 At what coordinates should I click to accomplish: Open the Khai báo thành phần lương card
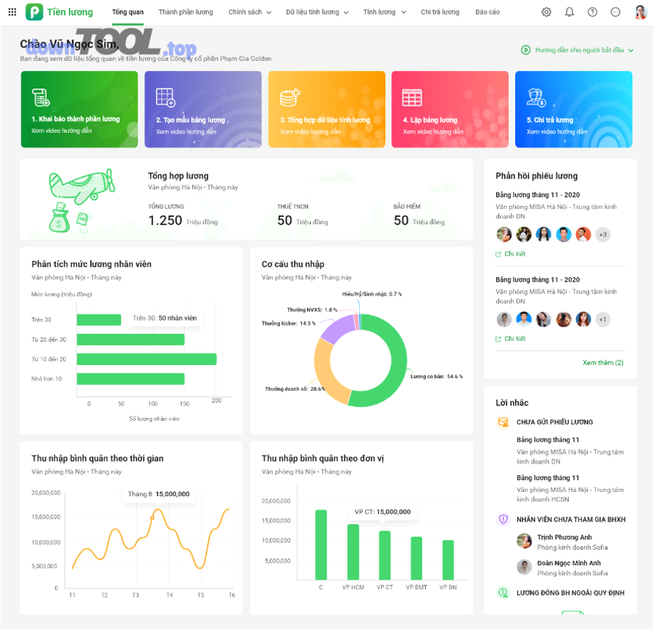click(79, 109)
